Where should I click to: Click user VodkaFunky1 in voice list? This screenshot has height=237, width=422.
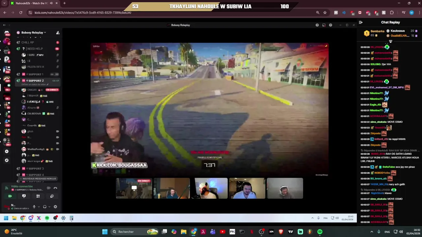coord(36,149)
